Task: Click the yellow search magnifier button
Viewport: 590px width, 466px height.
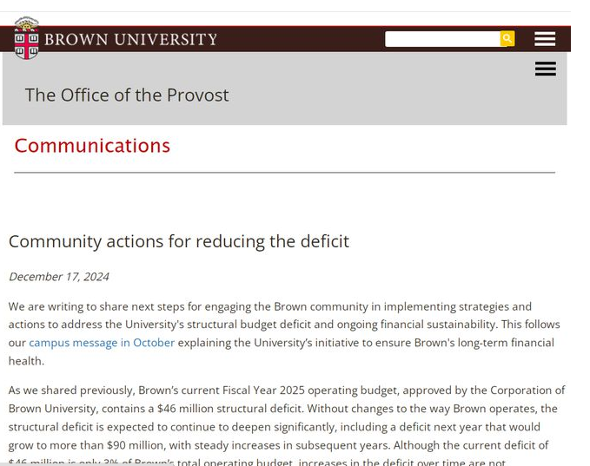Action: pos(507,39)
